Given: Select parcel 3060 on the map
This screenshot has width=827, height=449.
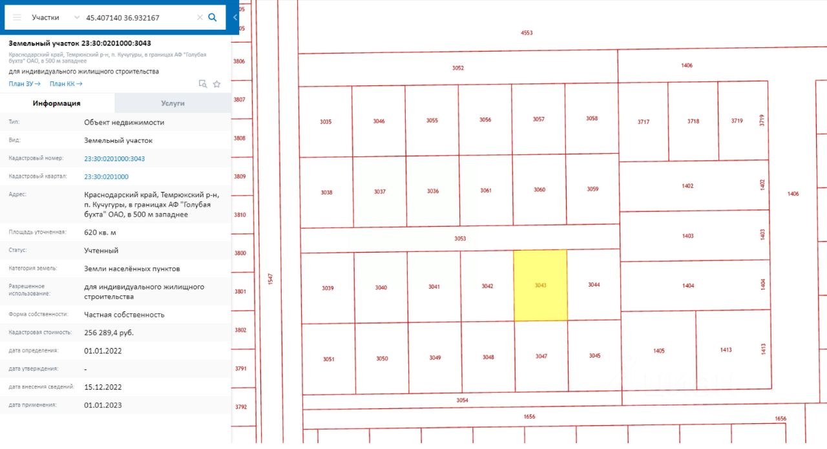Looking at the screenshot, I should coord(539,189).
